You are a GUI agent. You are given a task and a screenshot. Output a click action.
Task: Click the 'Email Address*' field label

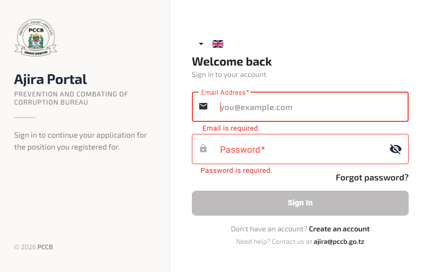tap(225, 93)
